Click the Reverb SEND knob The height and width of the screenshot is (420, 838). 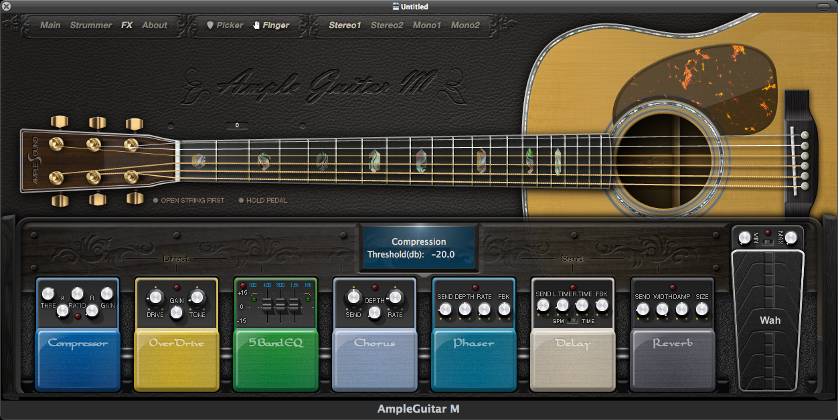(643, 310)
